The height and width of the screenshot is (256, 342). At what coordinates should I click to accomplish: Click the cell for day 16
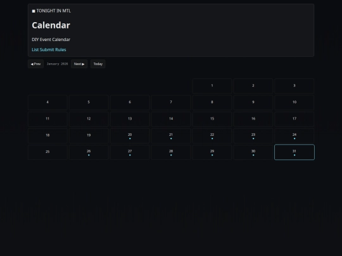pos(253,119)
